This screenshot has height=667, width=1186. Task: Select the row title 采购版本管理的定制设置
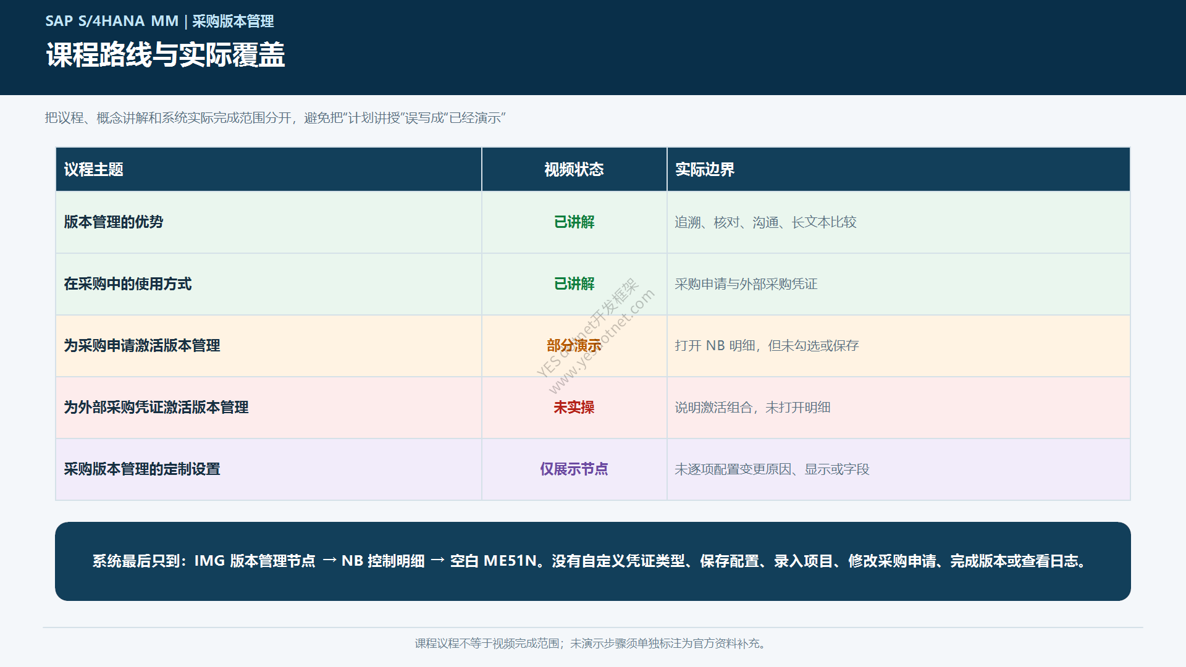142,469
